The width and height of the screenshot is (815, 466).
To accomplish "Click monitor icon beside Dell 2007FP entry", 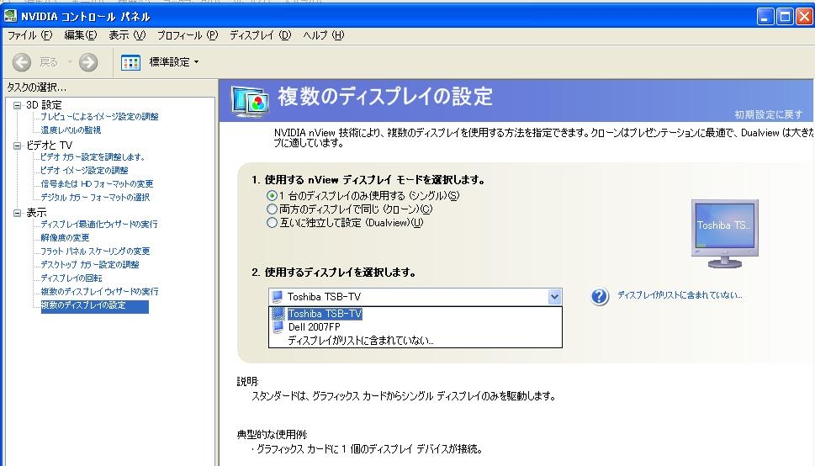I will (278, 327).
